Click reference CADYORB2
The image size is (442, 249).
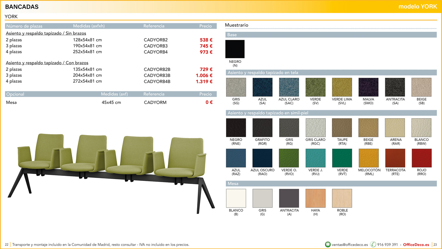pos(156,40)
